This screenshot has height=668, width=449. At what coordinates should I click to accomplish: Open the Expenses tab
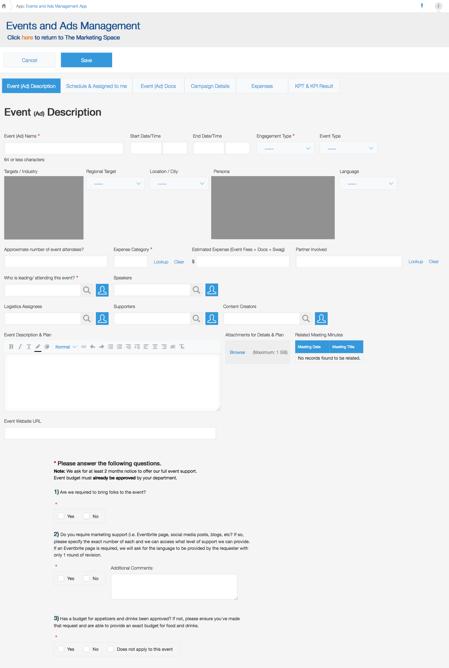click(x=262, y=86)
